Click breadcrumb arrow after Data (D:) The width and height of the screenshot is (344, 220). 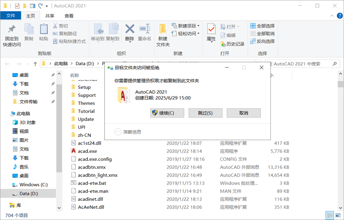pyautogui.click(x=98, y=64)
